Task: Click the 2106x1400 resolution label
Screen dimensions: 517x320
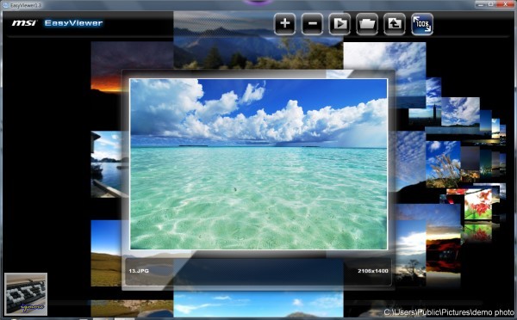Action: 373,271
